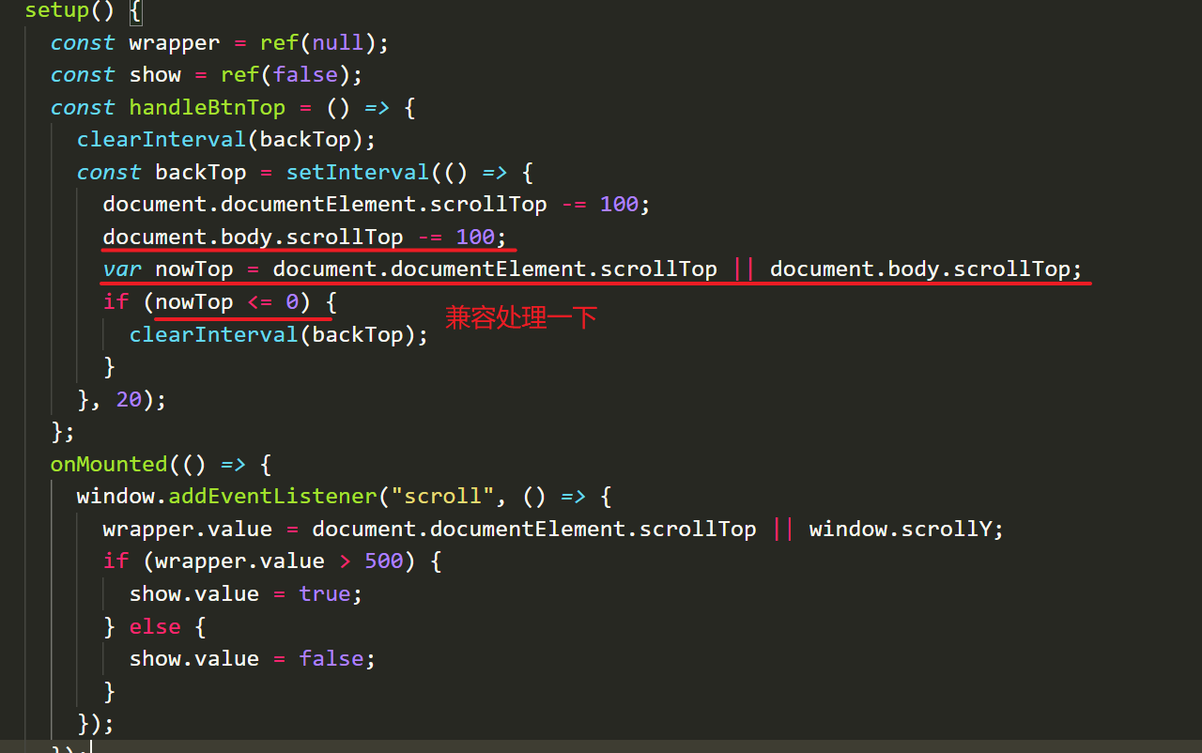Click the line document.documentElement.scrollTop -= 100
The width and height of the screenshot is (1202, 753).
coord(376,205)
